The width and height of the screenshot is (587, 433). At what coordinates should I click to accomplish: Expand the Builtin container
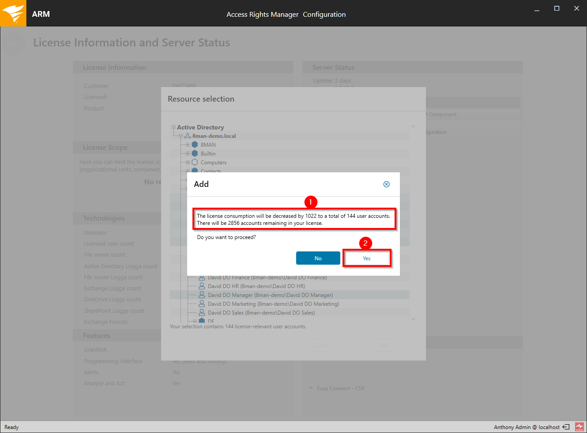coord(188,154)
